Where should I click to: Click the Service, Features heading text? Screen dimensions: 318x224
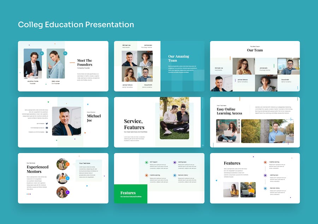(x=134, y=124)
